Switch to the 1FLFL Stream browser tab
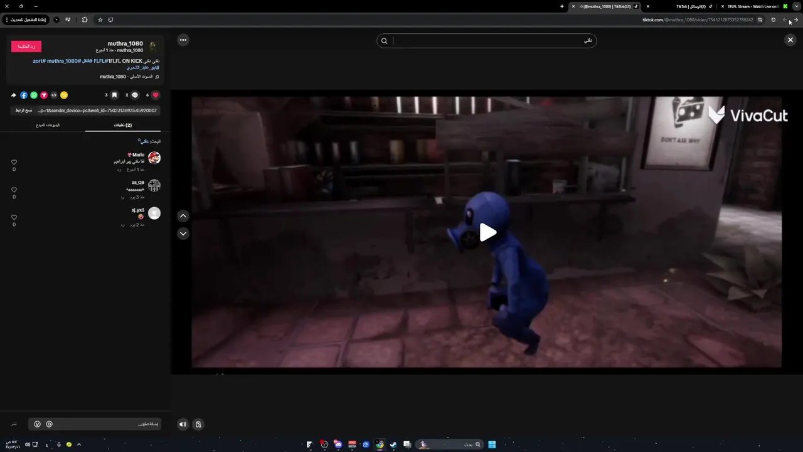Screen dimensions: 803x452 [x=752, y=6]
